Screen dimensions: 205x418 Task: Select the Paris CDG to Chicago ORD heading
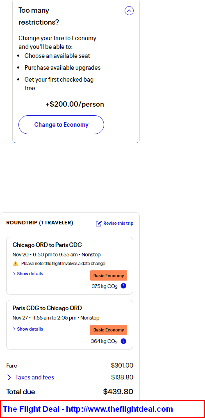coord(47,308)
